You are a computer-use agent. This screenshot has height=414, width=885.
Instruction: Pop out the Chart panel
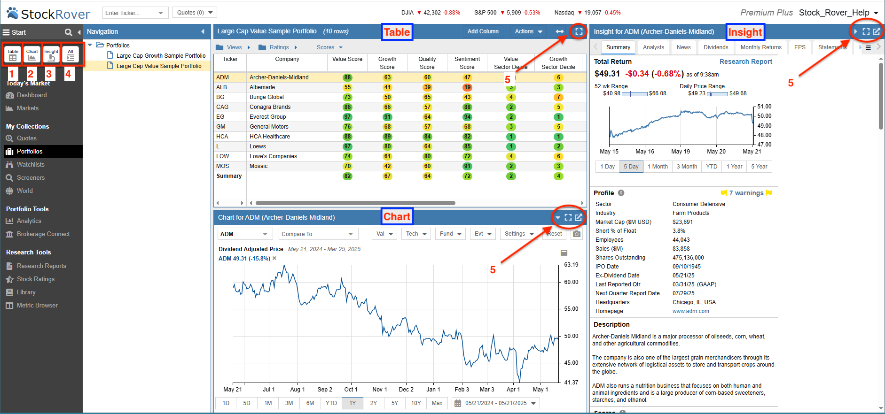pos(579,217)
